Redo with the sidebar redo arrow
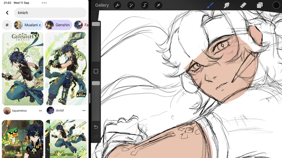 pyautogui.click(x=96, y=137)
